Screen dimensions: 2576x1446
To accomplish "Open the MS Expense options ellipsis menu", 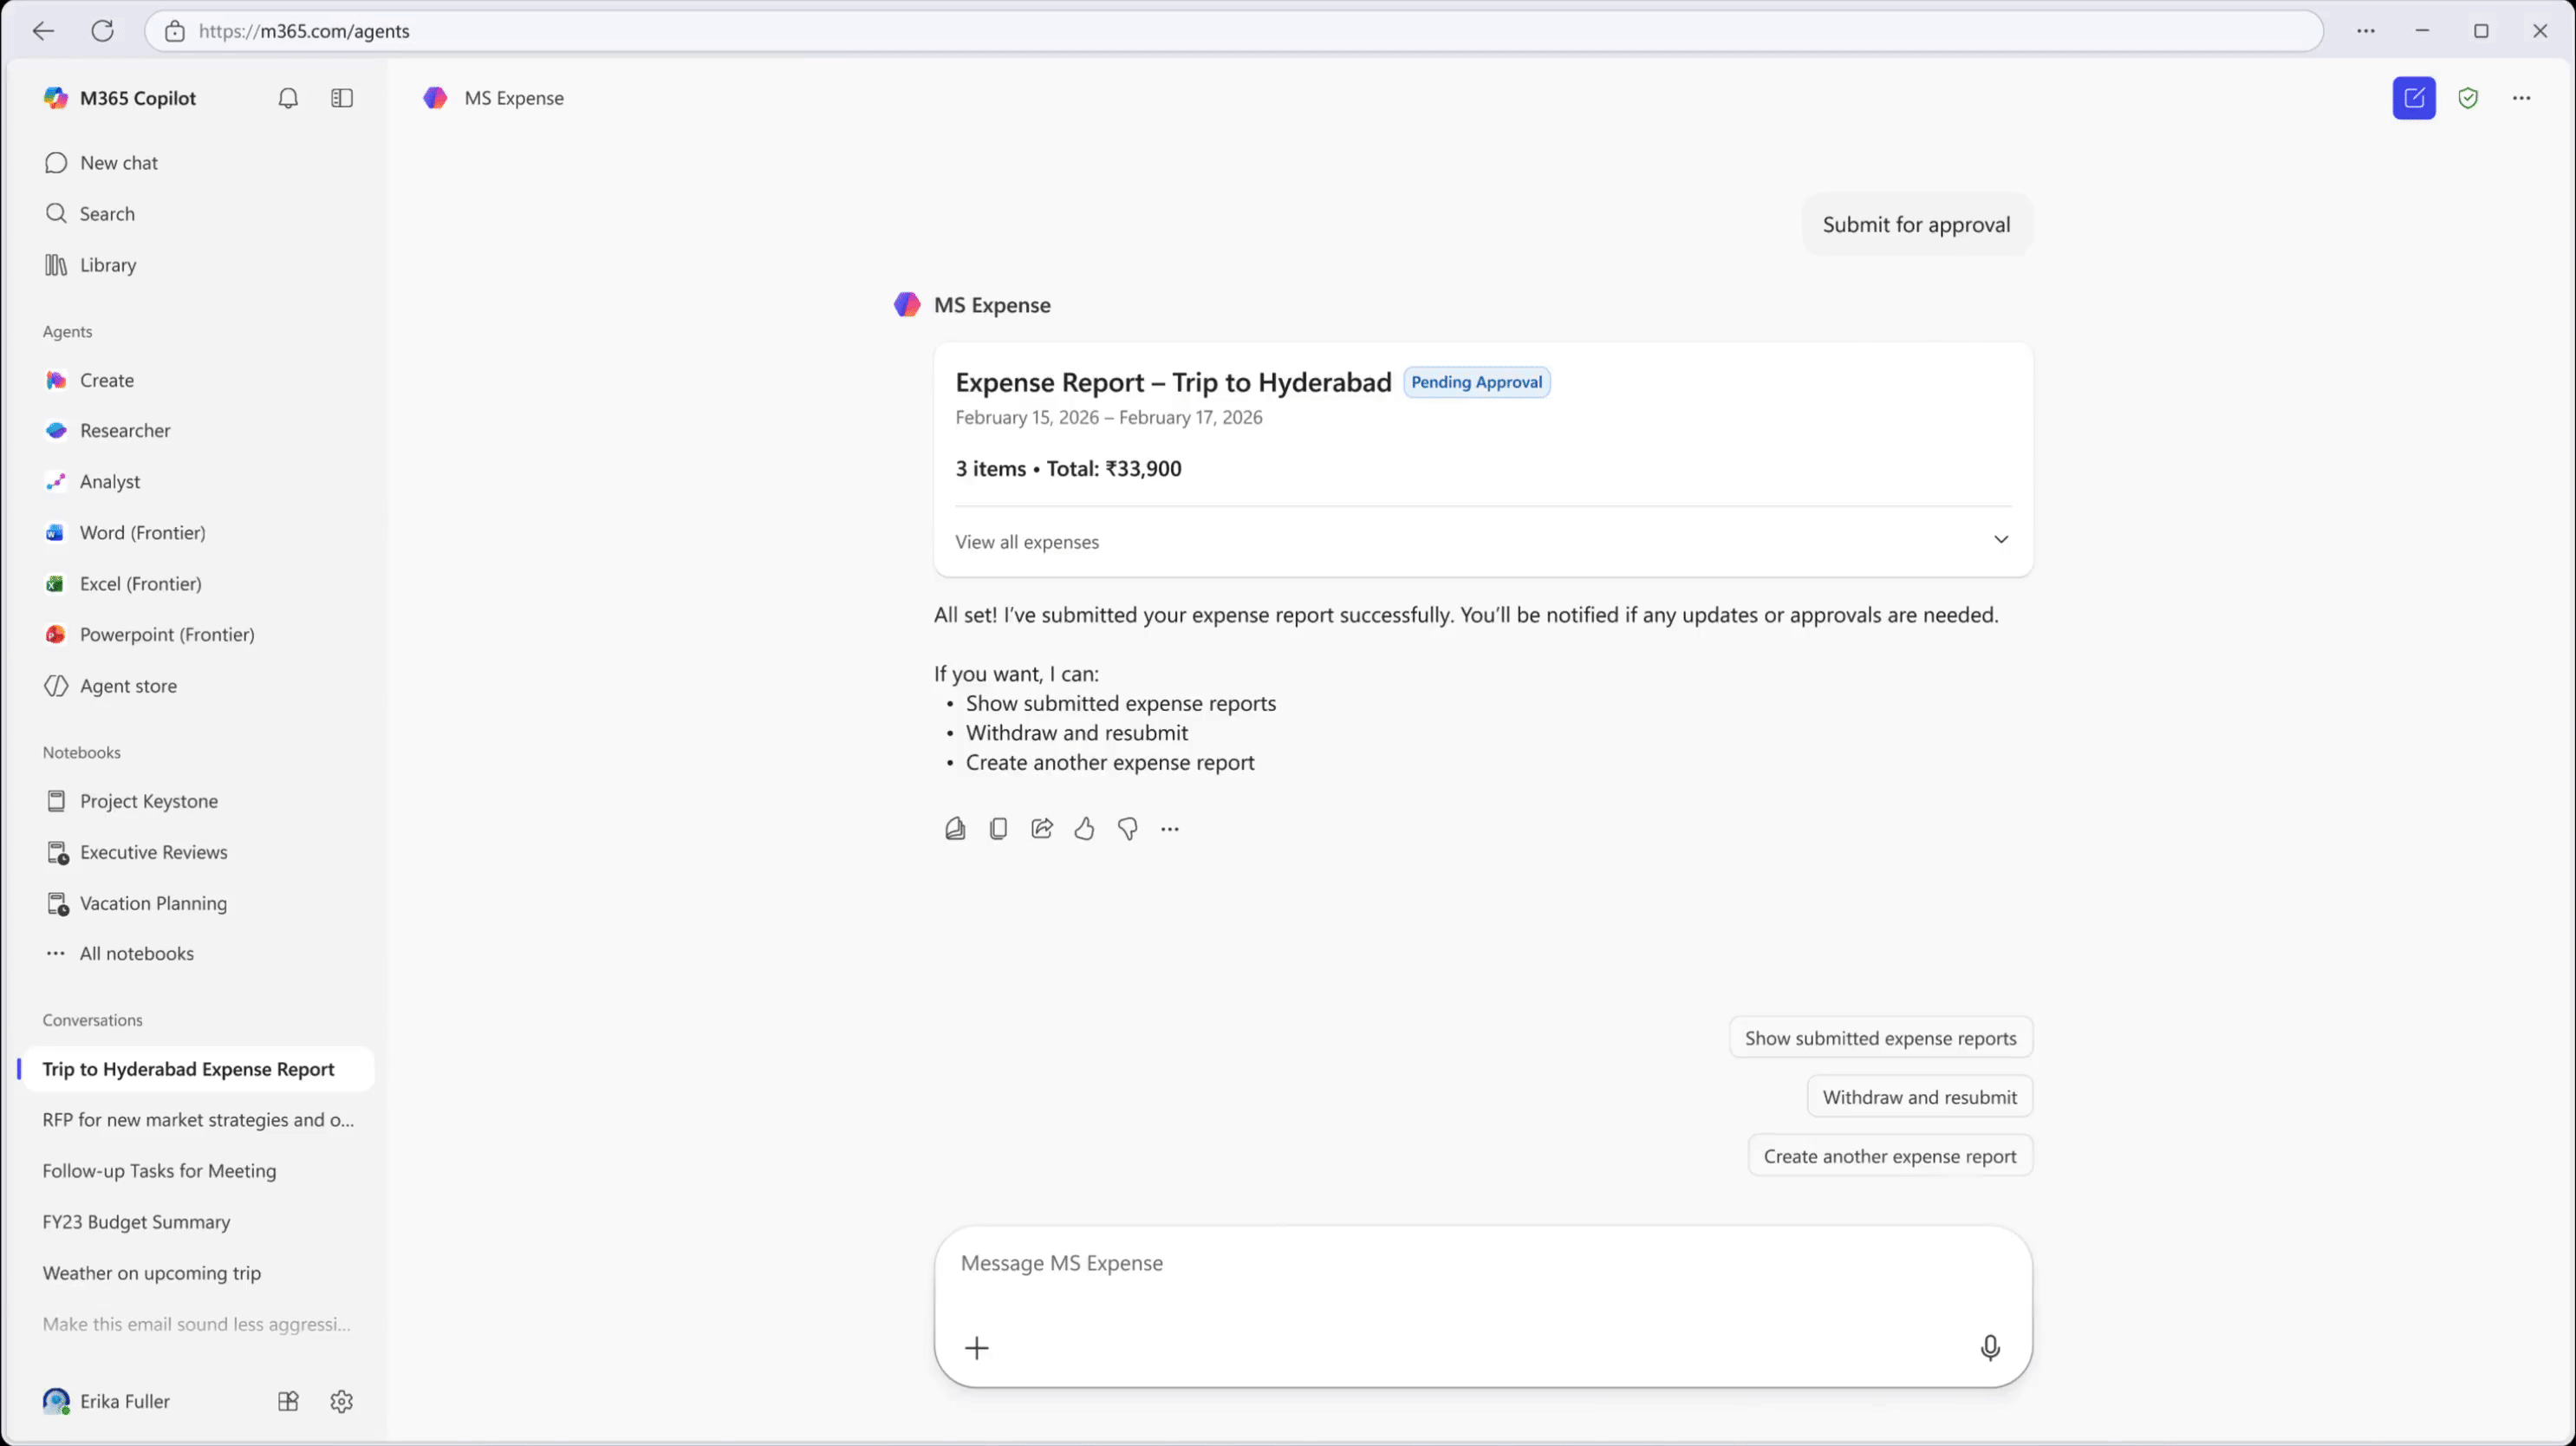I will (2522, 97).
